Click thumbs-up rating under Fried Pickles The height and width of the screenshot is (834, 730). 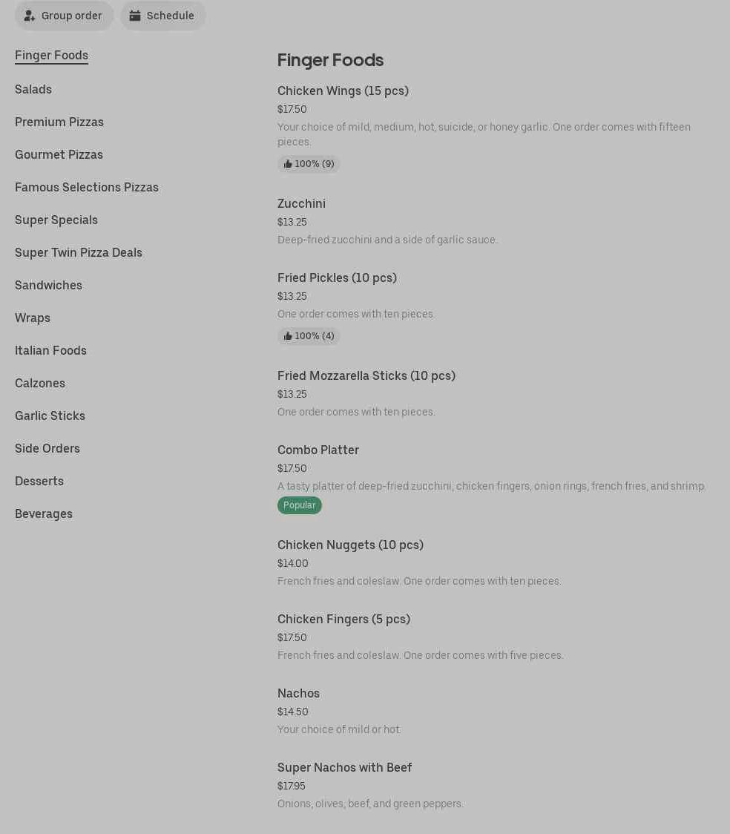point(309,336)
